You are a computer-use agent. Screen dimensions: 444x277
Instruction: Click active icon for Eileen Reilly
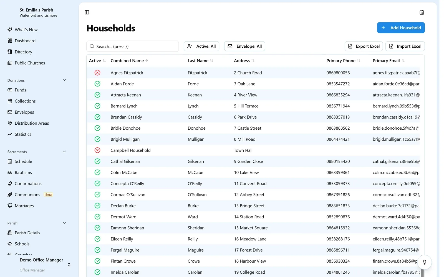point(97,239)
